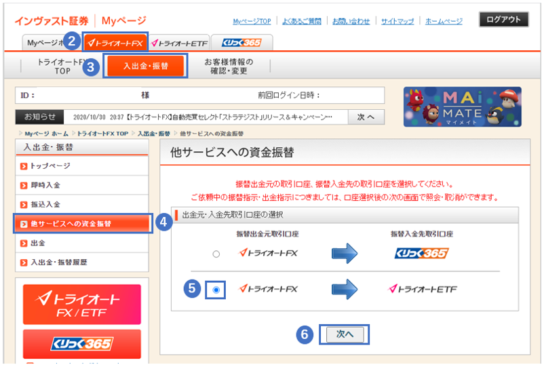Screen dimensions: 544x369
Task: Click the arrow icon beside 即時入金
Action: tap(24, 186)
